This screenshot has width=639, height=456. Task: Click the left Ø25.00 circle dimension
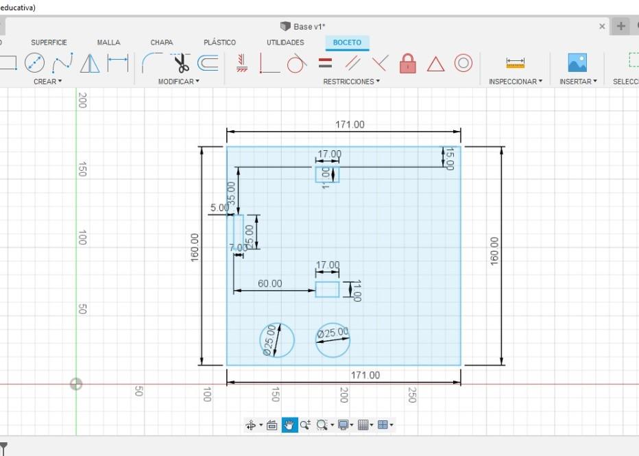coord(269,340)
